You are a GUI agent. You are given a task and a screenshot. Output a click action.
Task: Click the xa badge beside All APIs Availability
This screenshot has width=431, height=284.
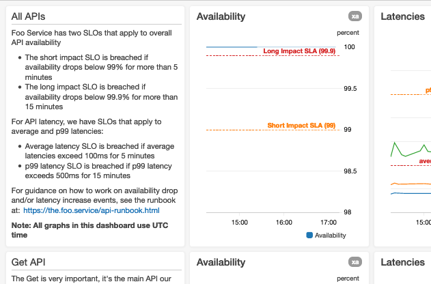pyautogui.click(x=354, y=16)
